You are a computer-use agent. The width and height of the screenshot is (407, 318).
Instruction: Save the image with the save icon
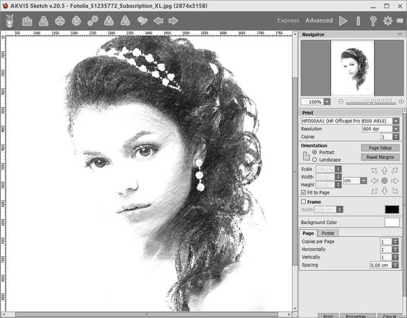point(44,21)
